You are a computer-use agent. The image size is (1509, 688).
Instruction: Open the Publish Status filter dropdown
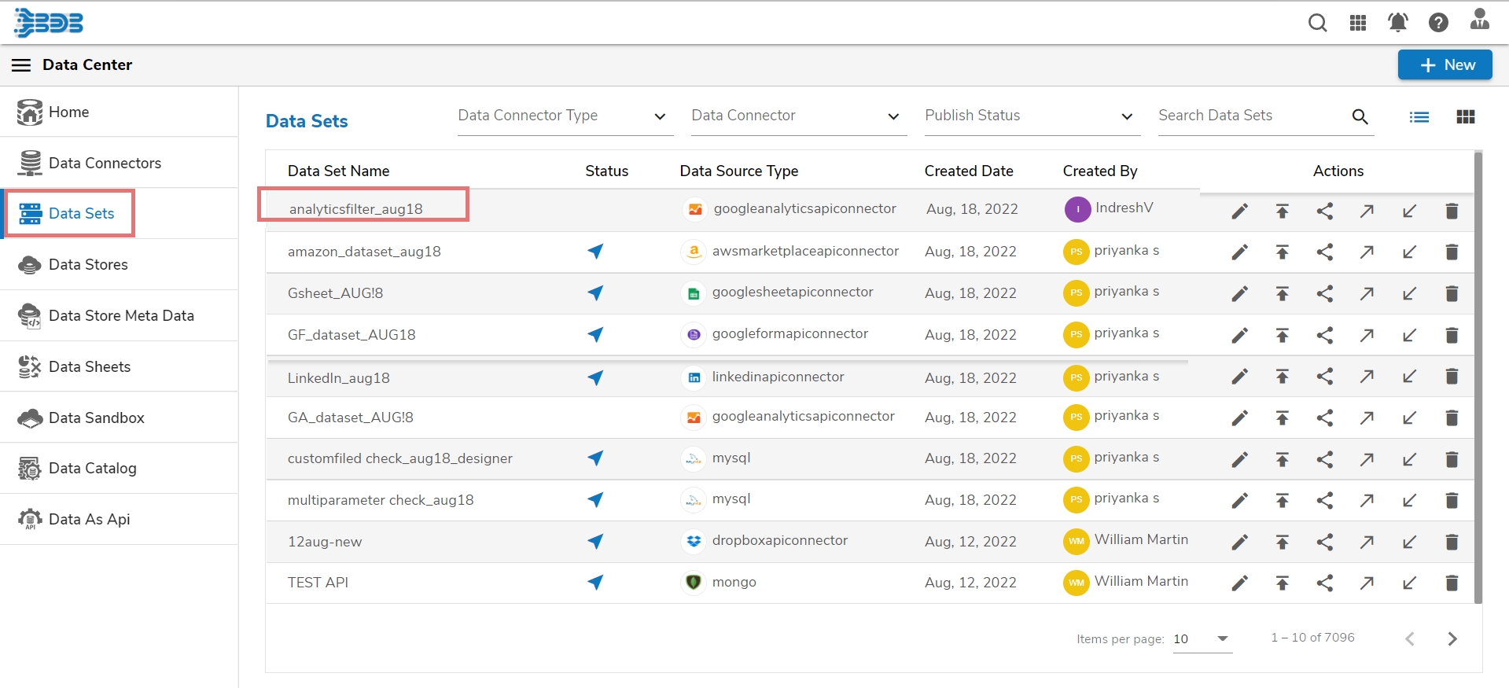[1030, 116]
